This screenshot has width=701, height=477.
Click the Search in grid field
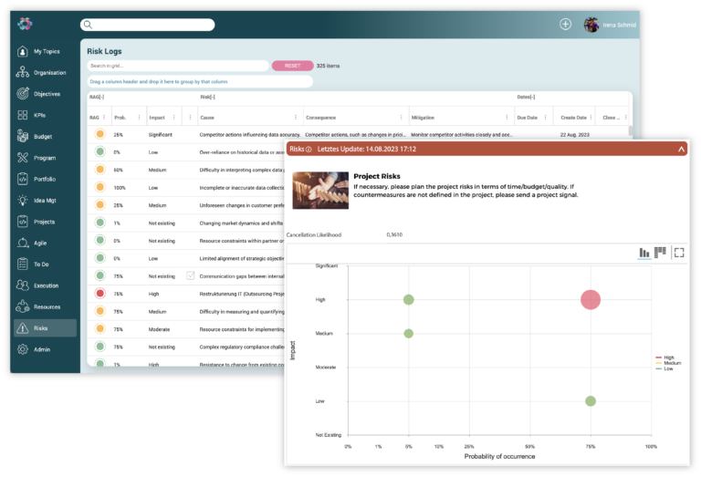coord(178,66)
